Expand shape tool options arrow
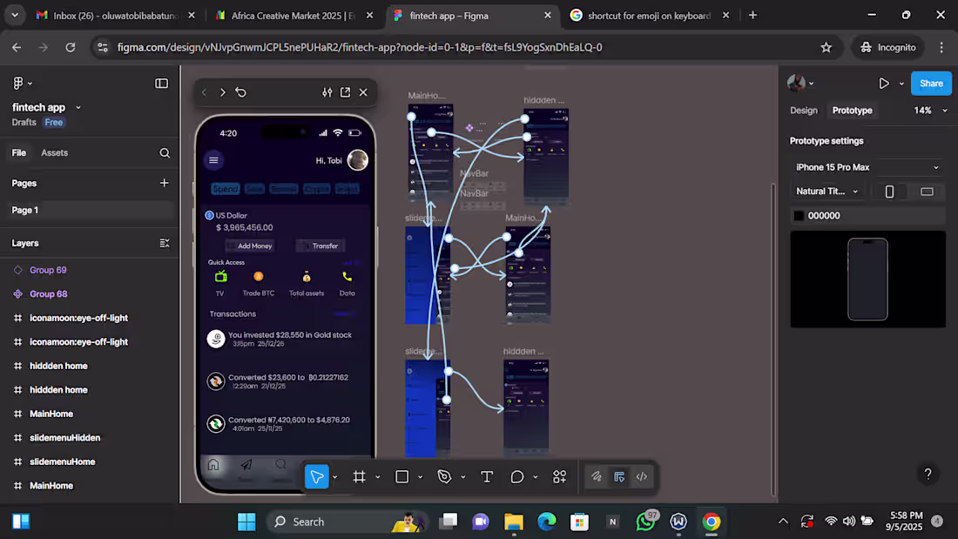Viewport: 958px width, 539px height. click(421, 477)
